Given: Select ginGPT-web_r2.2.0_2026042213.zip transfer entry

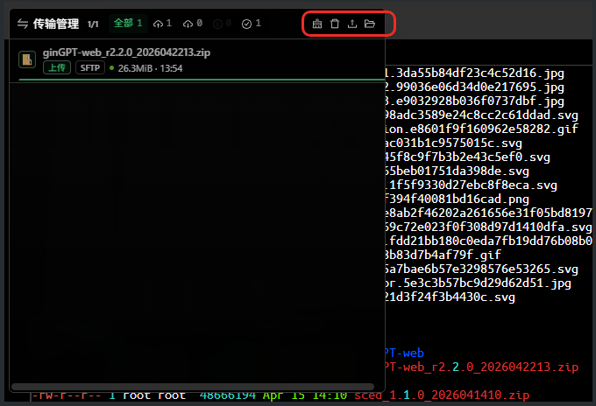Looking at the screenshot, I should click(126, 52).
